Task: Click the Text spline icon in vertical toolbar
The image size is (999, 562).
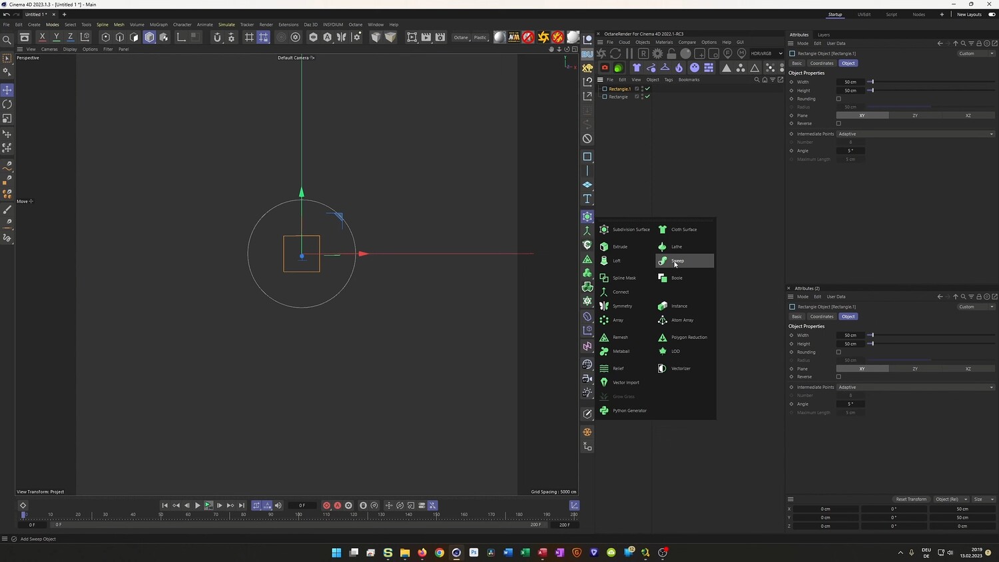Action: tap(587, 199)
